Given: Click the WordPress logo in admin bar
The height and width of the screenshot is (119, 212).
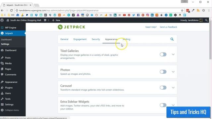Looking at the screenshot, I should pyautogui.click(x=2, y=20).
